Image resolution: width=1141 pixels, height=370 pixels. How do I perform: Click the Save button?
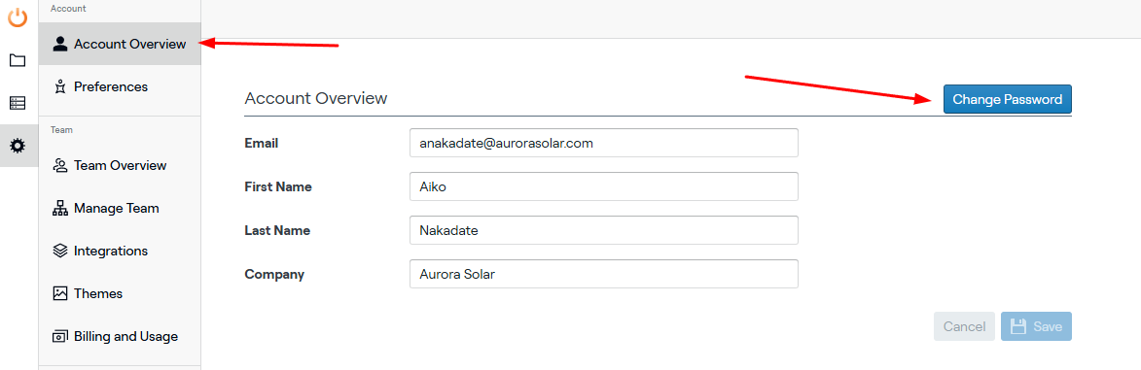click(1036, 327)
